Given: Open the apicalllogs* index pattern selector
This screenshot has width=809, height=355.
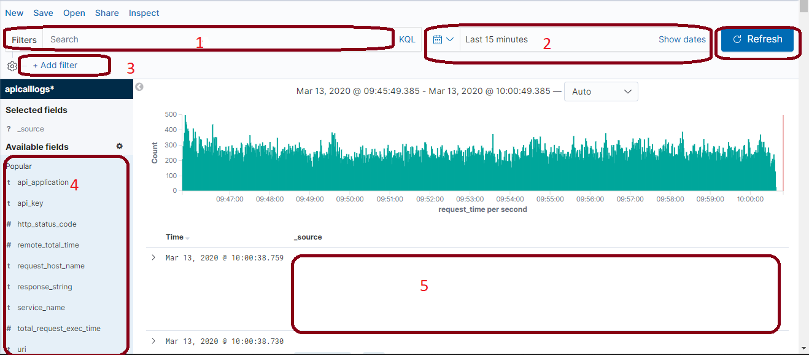Looking at the screenshot, I should click(66, 89).
